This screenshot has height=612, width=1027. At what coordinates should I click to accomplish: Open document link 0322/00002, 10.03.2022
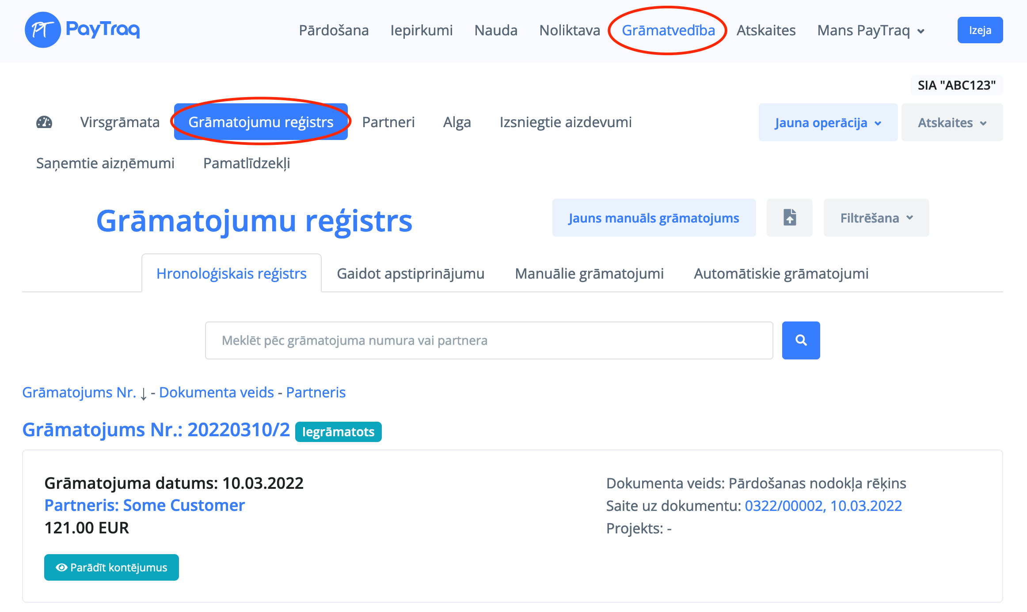pyautogui.click(x=823, y=506)
